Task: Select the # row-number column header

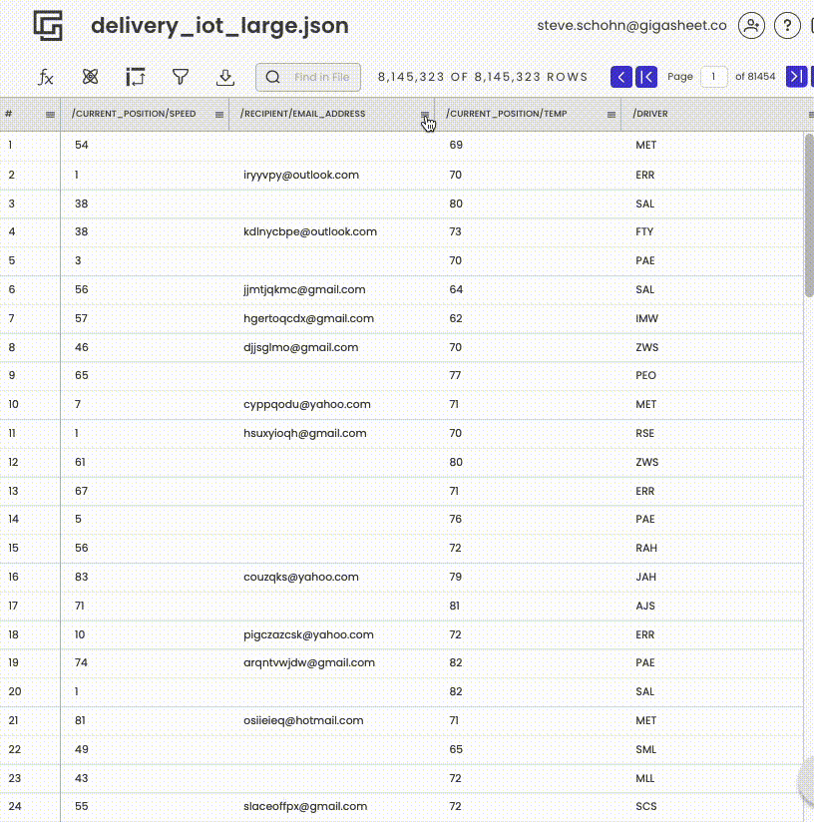Action: (27, 114)
